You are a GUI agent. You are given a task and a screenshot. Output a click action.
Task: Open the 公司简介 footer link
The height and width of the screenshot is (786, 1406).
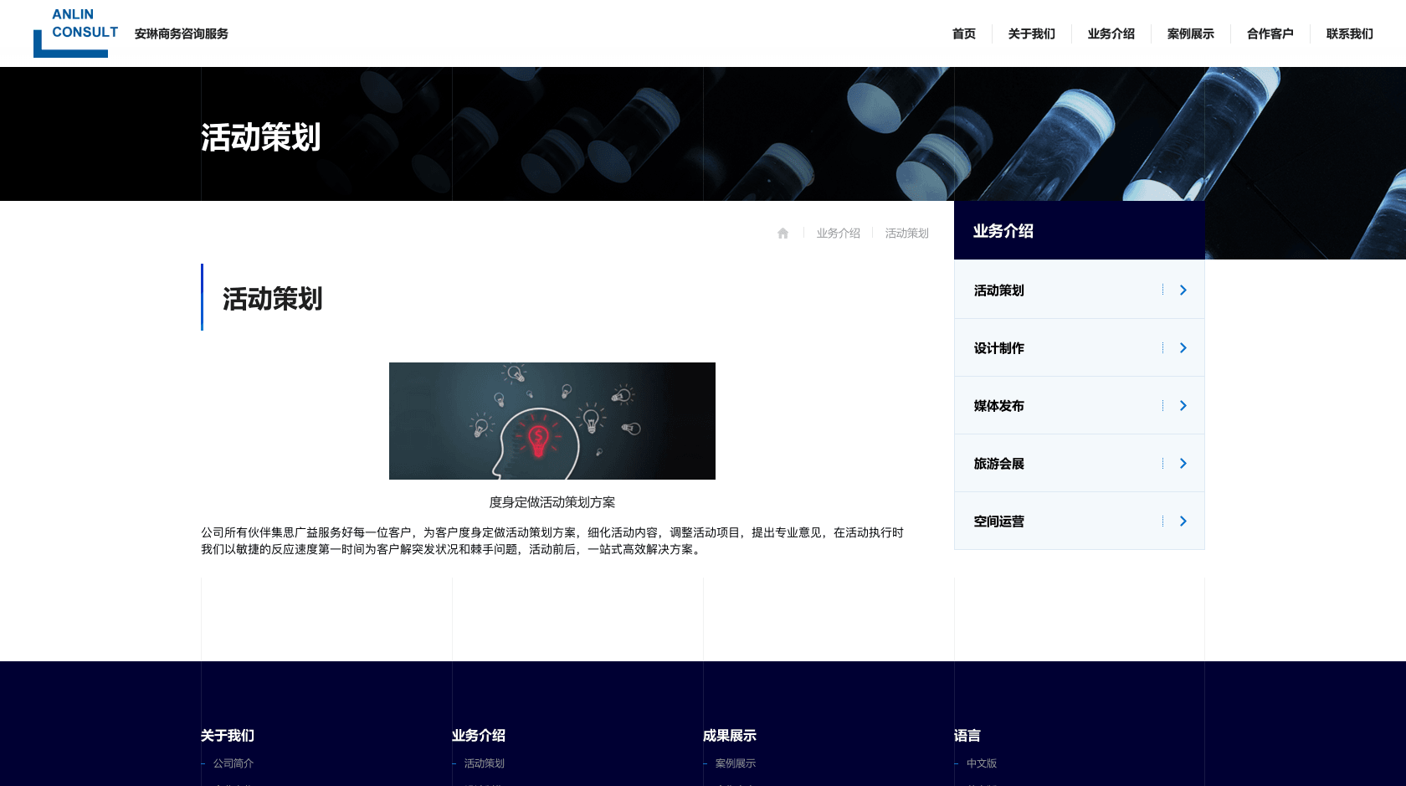[x=233, y=763]
